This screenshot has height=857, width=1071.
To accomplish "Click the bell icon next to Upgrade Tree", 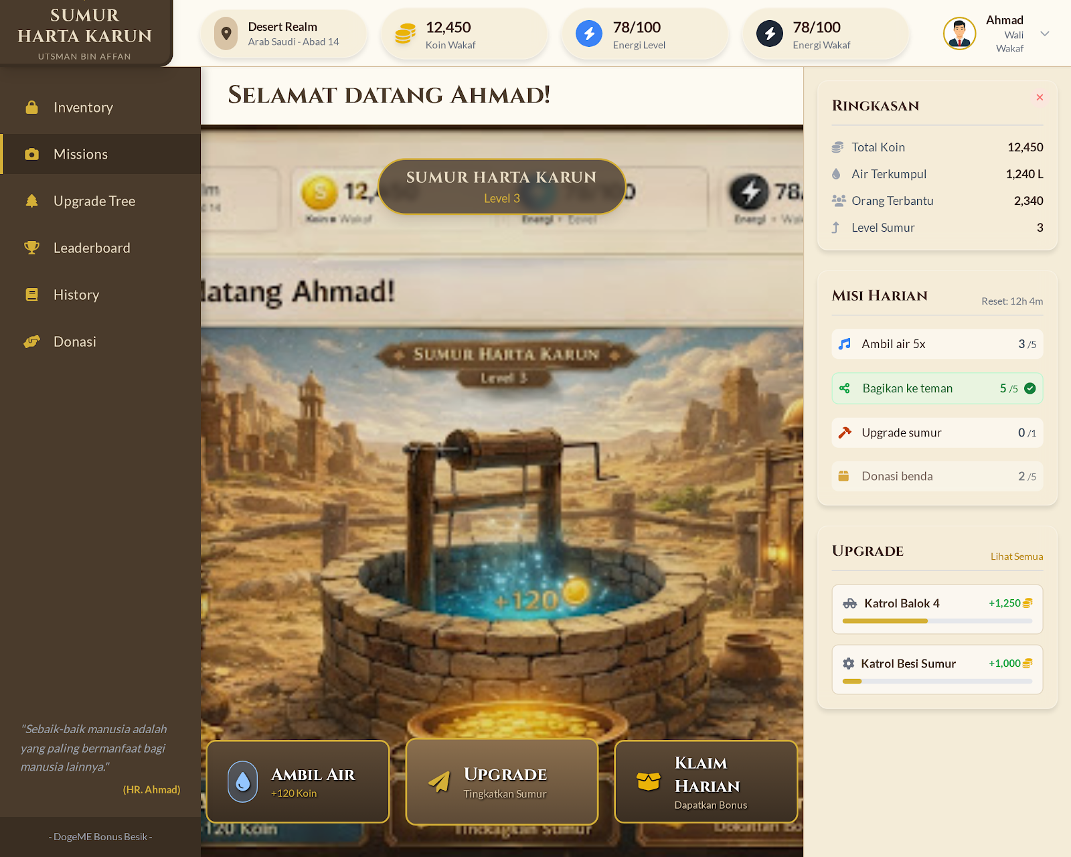I will pyautogui.click(x=31, y=201).
